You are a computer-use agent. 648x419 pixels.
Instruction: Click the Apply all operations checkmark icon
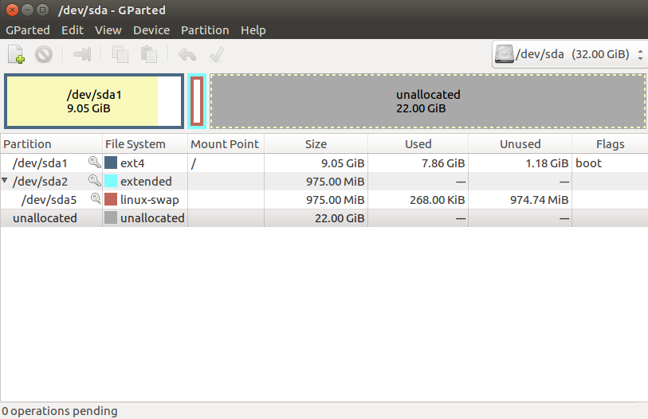tap(217, 54)
